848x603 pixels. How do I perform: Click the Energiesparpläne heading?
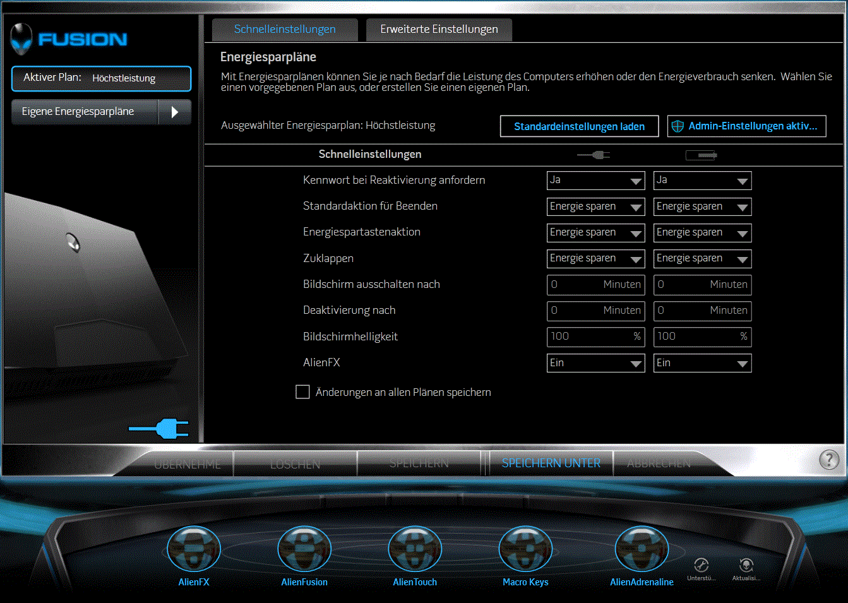[268, 57]
